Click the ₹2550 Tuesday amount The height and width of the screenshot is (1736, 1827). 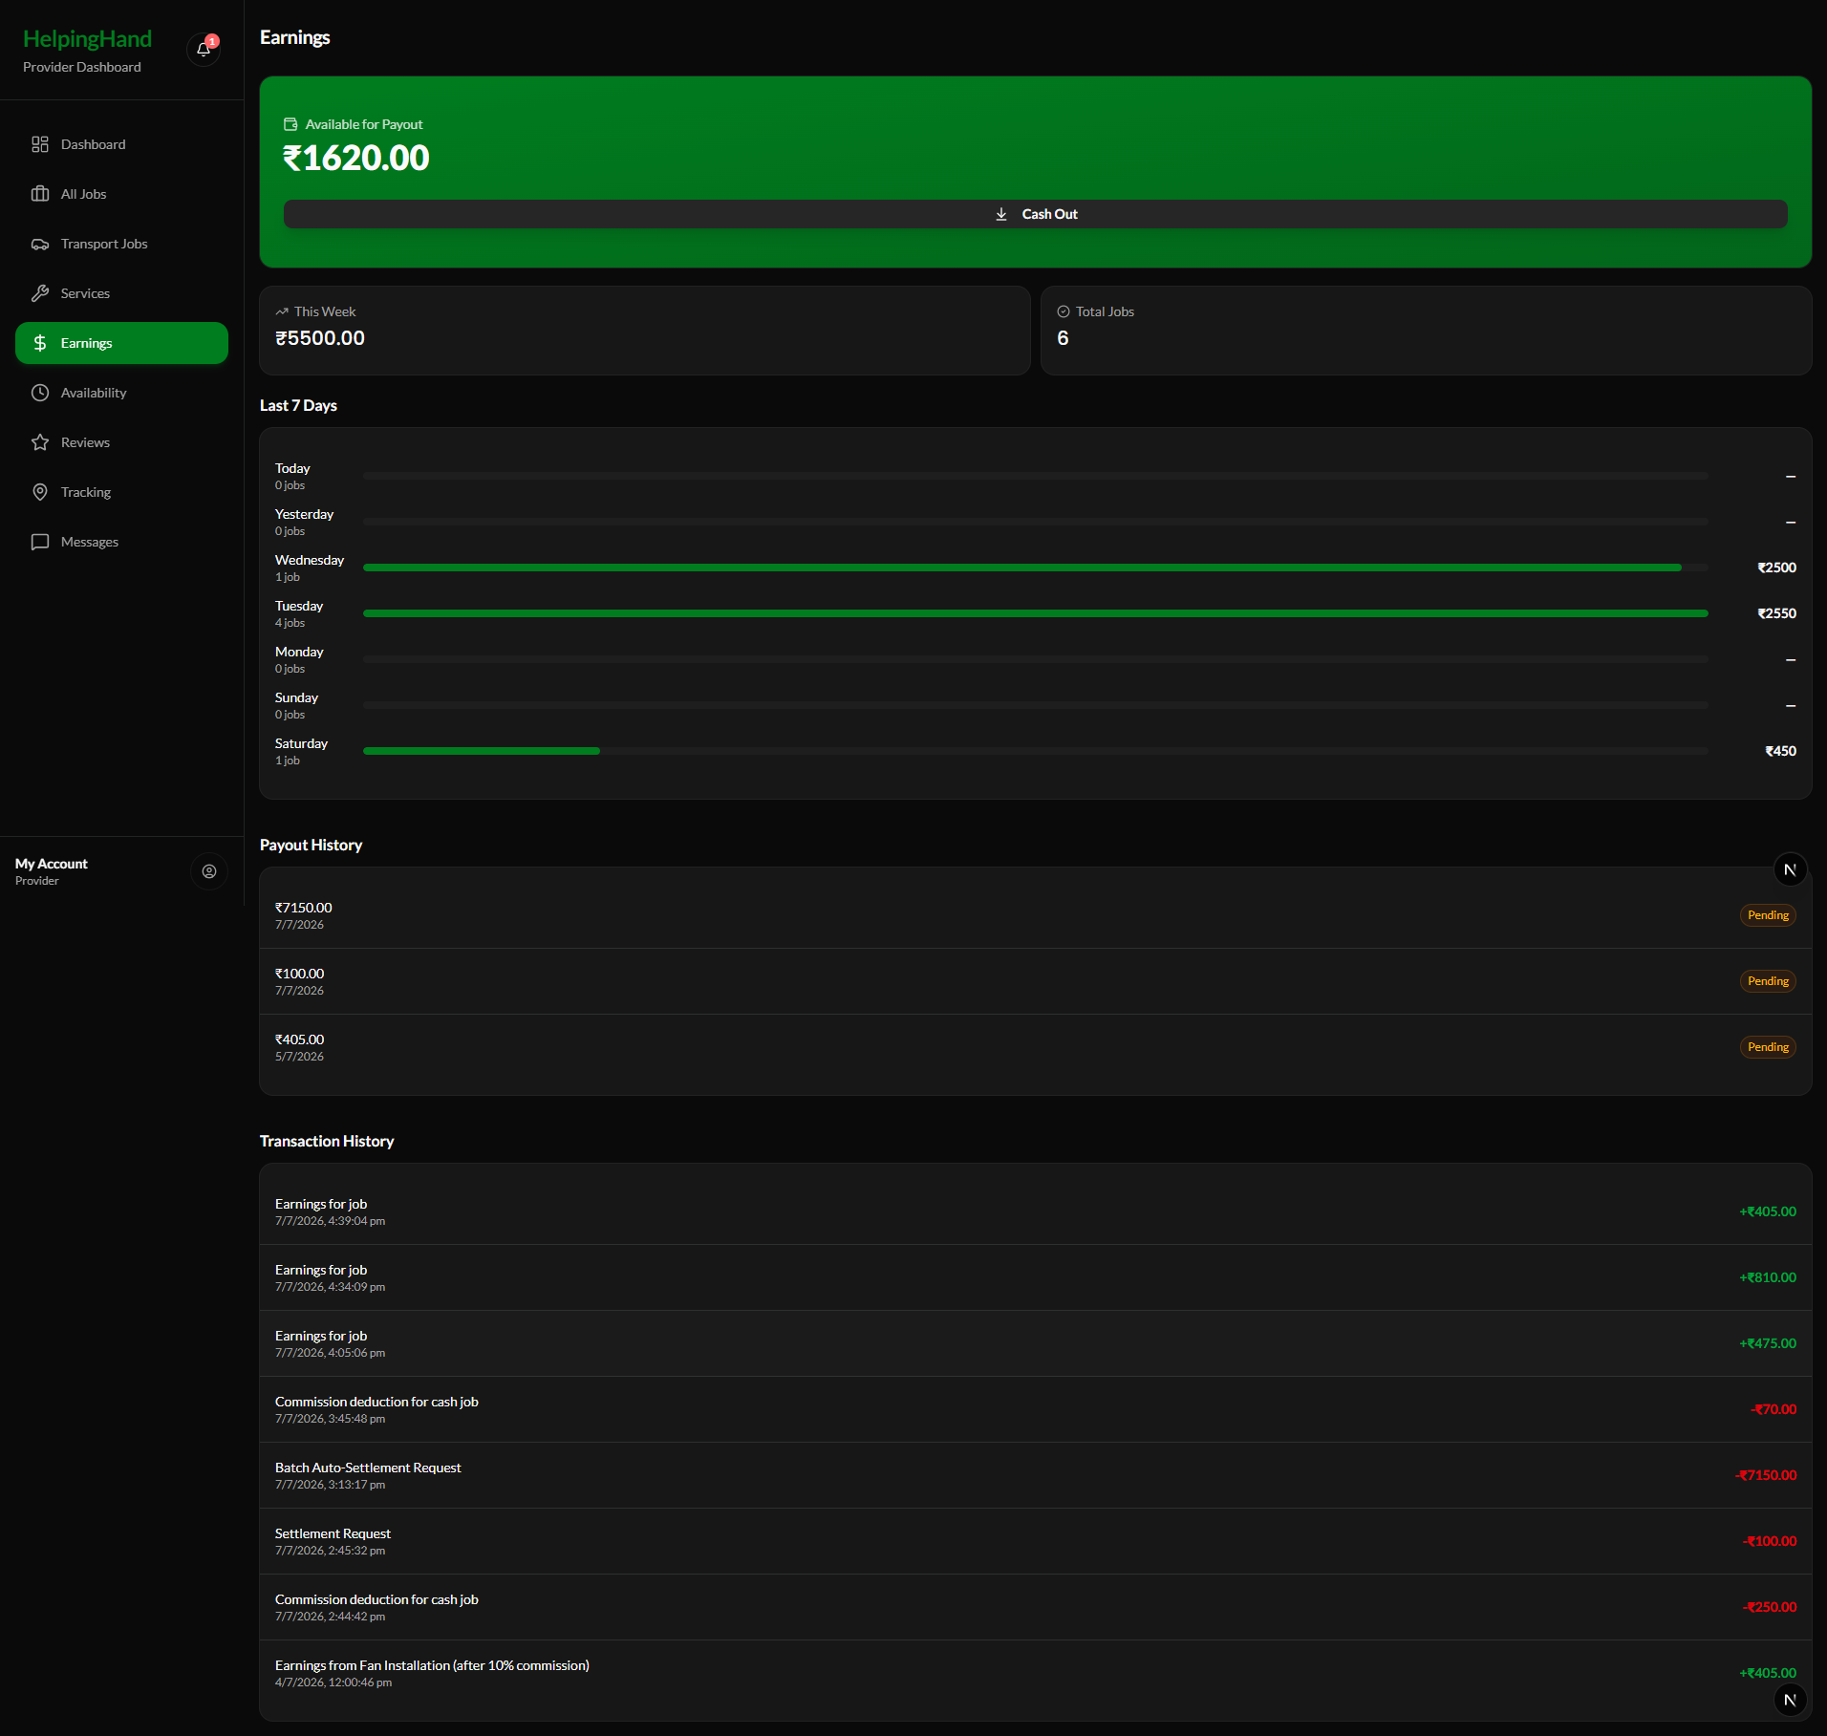pyautogui.click(x=1776, y=613)
